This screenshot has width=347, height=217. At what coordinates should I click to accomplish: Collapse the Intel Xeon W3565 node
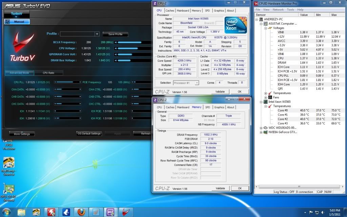(261, 102)
